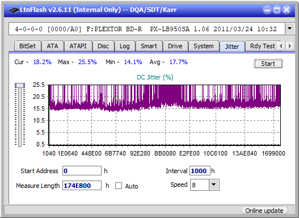Screen dimensions: 299x218
Task: Switch to the ATA tab
Action: point(52,46)
